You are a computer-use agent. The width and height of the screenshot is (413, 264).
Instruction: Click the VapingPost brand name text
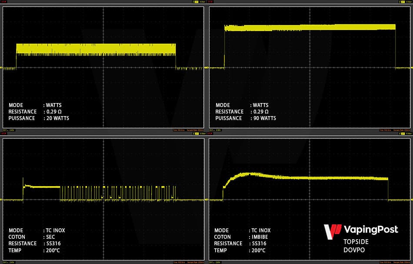point(370,230)
